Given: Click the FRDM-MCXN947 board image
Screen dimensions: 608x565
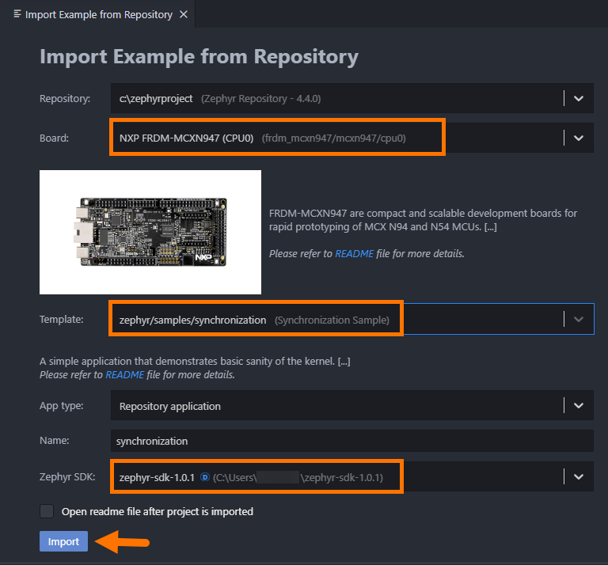Looking at the screenshot, I should [150, 232].
